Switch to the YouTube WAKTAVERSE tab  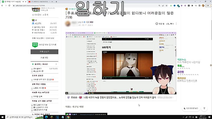pos(41,2)
